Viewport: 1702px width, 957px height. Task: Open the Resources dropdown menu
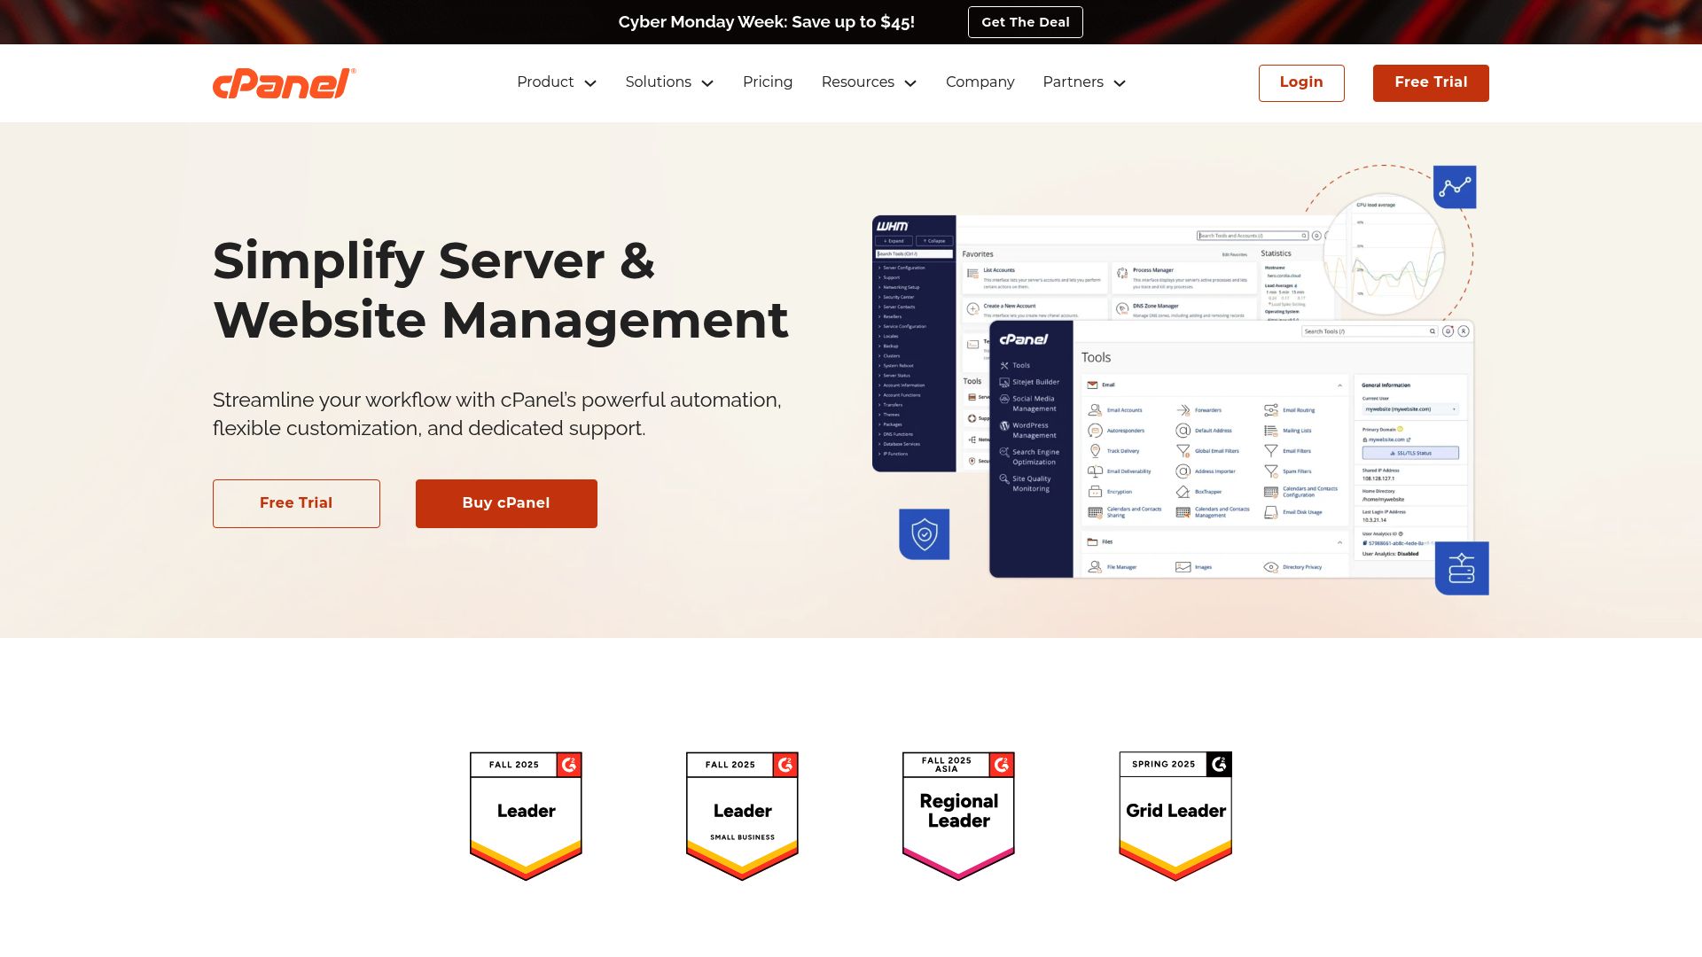[x=869, y=82]
